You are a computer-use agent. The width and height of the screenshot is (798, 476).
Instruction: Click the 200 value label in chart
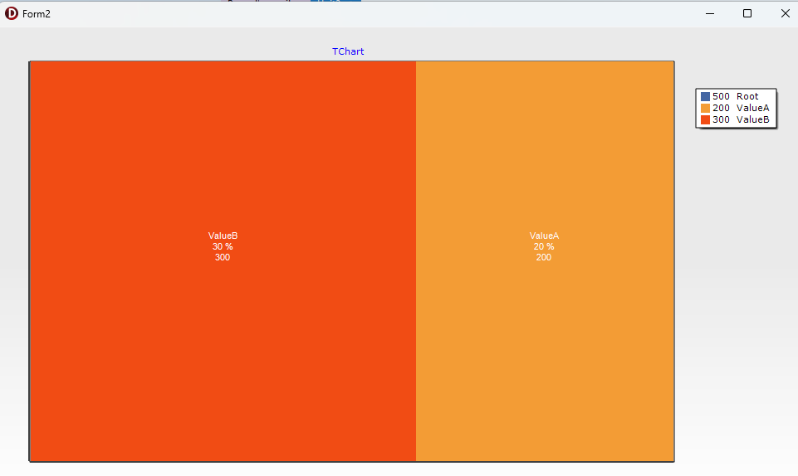coord(544,258)
